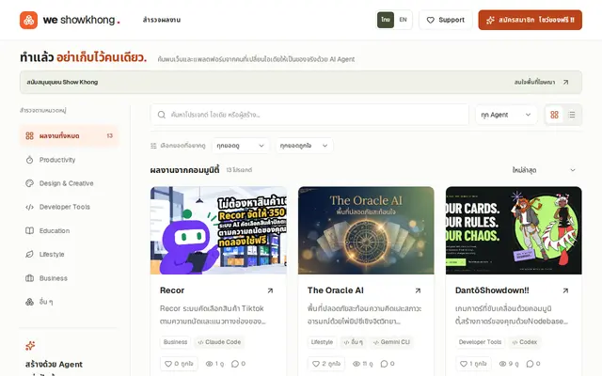
Task: Select the Education category
Action: 69,230
